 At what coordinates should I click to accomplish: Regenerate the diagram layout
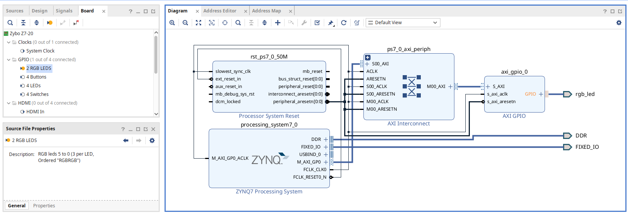[x=344, y=23]
